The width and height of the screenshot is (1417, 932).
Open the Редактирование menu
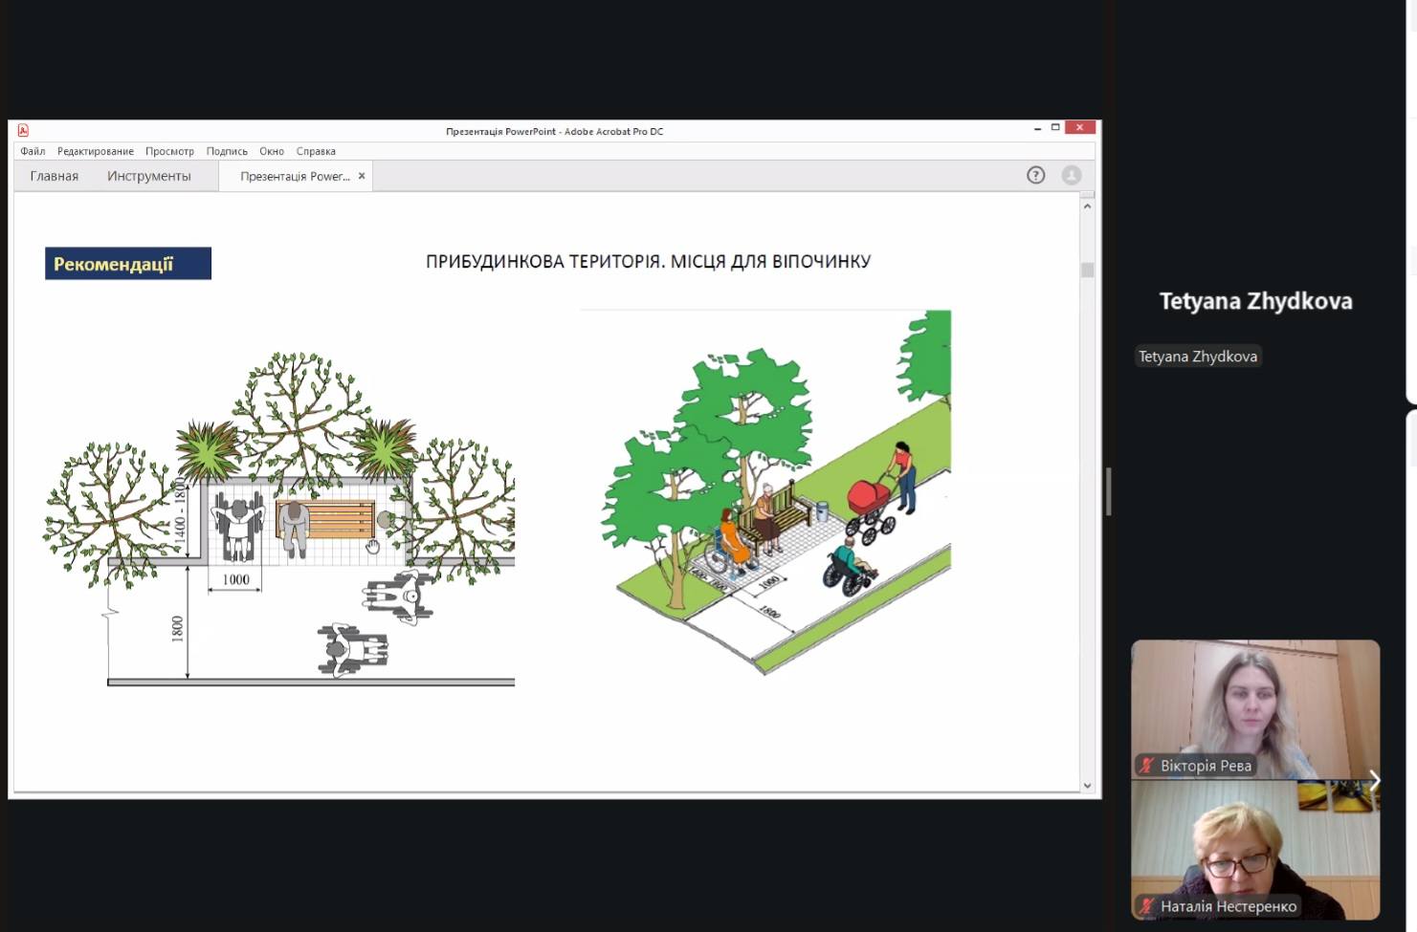[96, 151]
